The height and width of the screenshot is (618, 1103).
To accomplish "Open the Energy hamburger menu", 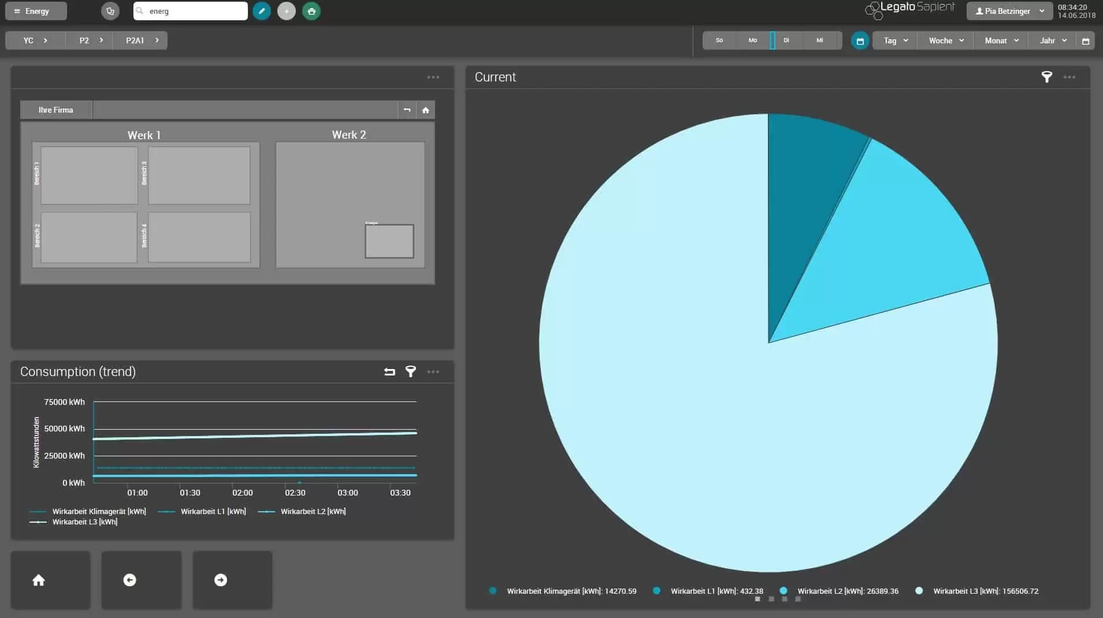I will coord(36,11).
